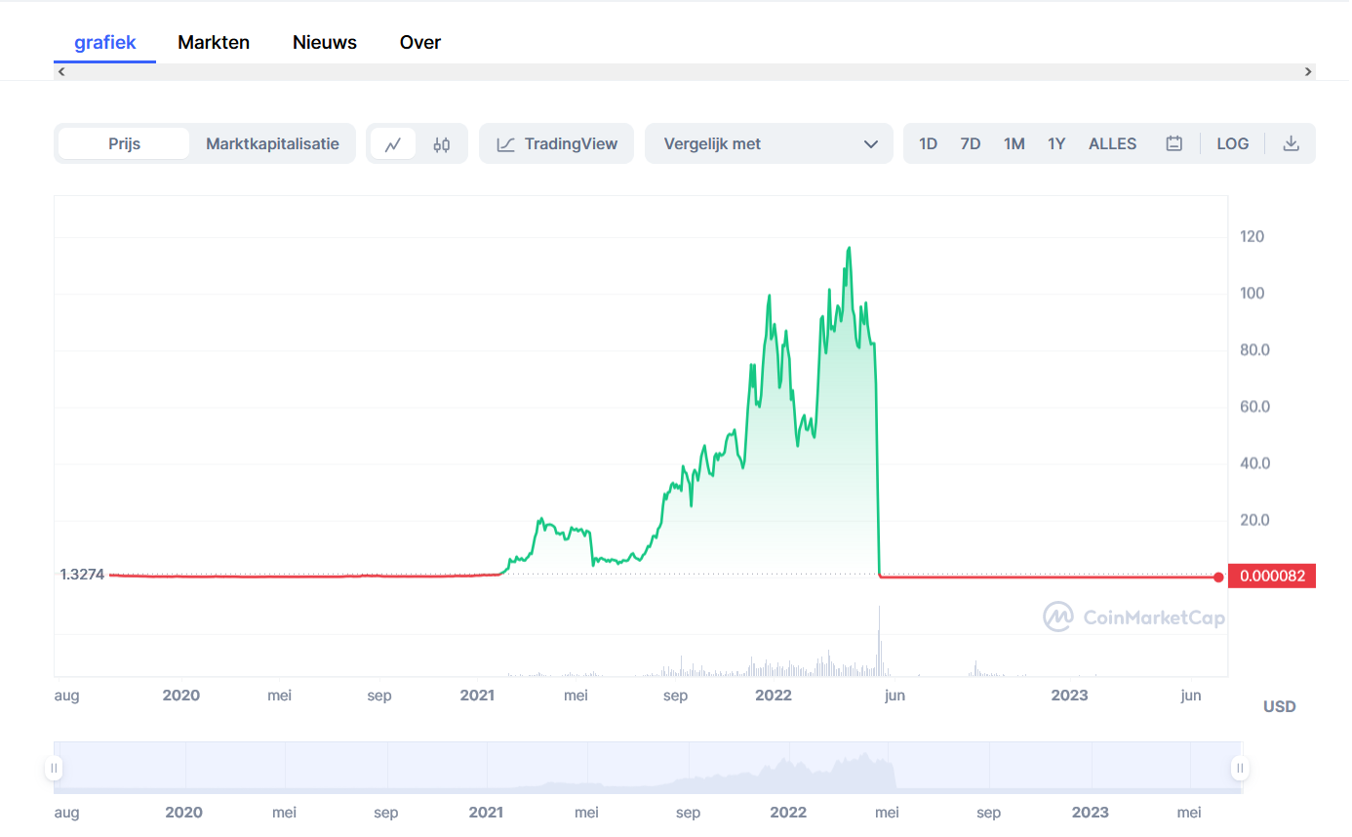Screen dimensions: 1352x837
Task: Open the calendar date range picker
Action: tap(1174, 143)
